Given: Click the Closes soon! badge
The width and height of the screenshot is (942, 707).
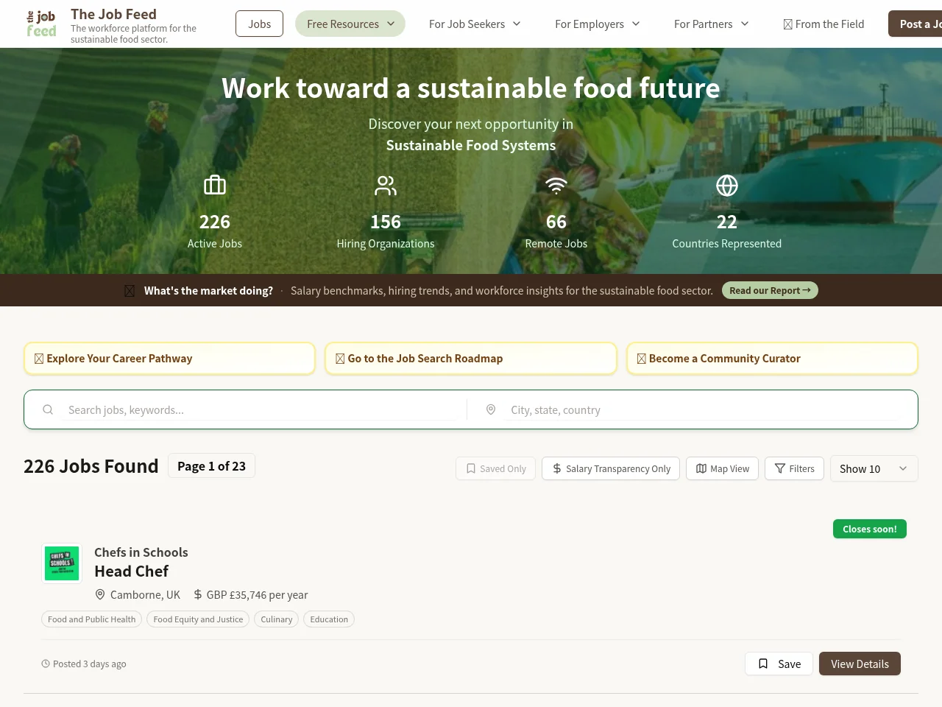Looking at the screenshot, I should 870,529.
